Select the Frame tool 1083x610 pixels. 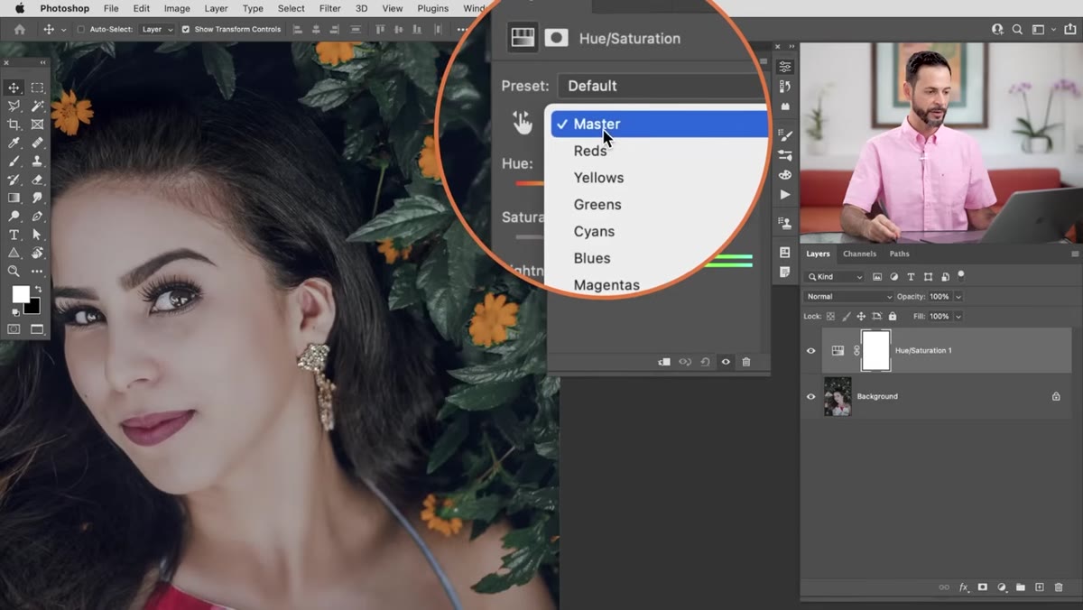coord(37,125)
